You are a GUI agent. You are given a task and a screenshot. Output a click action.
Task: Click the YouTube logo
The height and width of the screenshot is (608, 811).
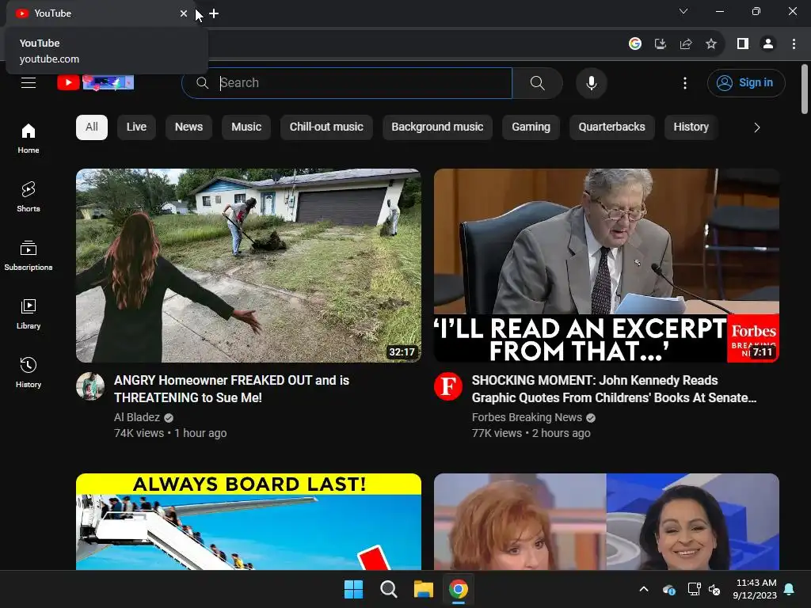(95, 82)
